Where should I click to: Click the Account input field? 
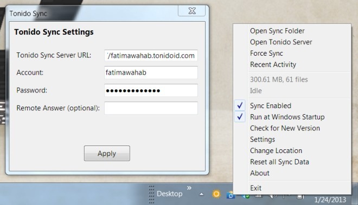[x=151, y=72]
